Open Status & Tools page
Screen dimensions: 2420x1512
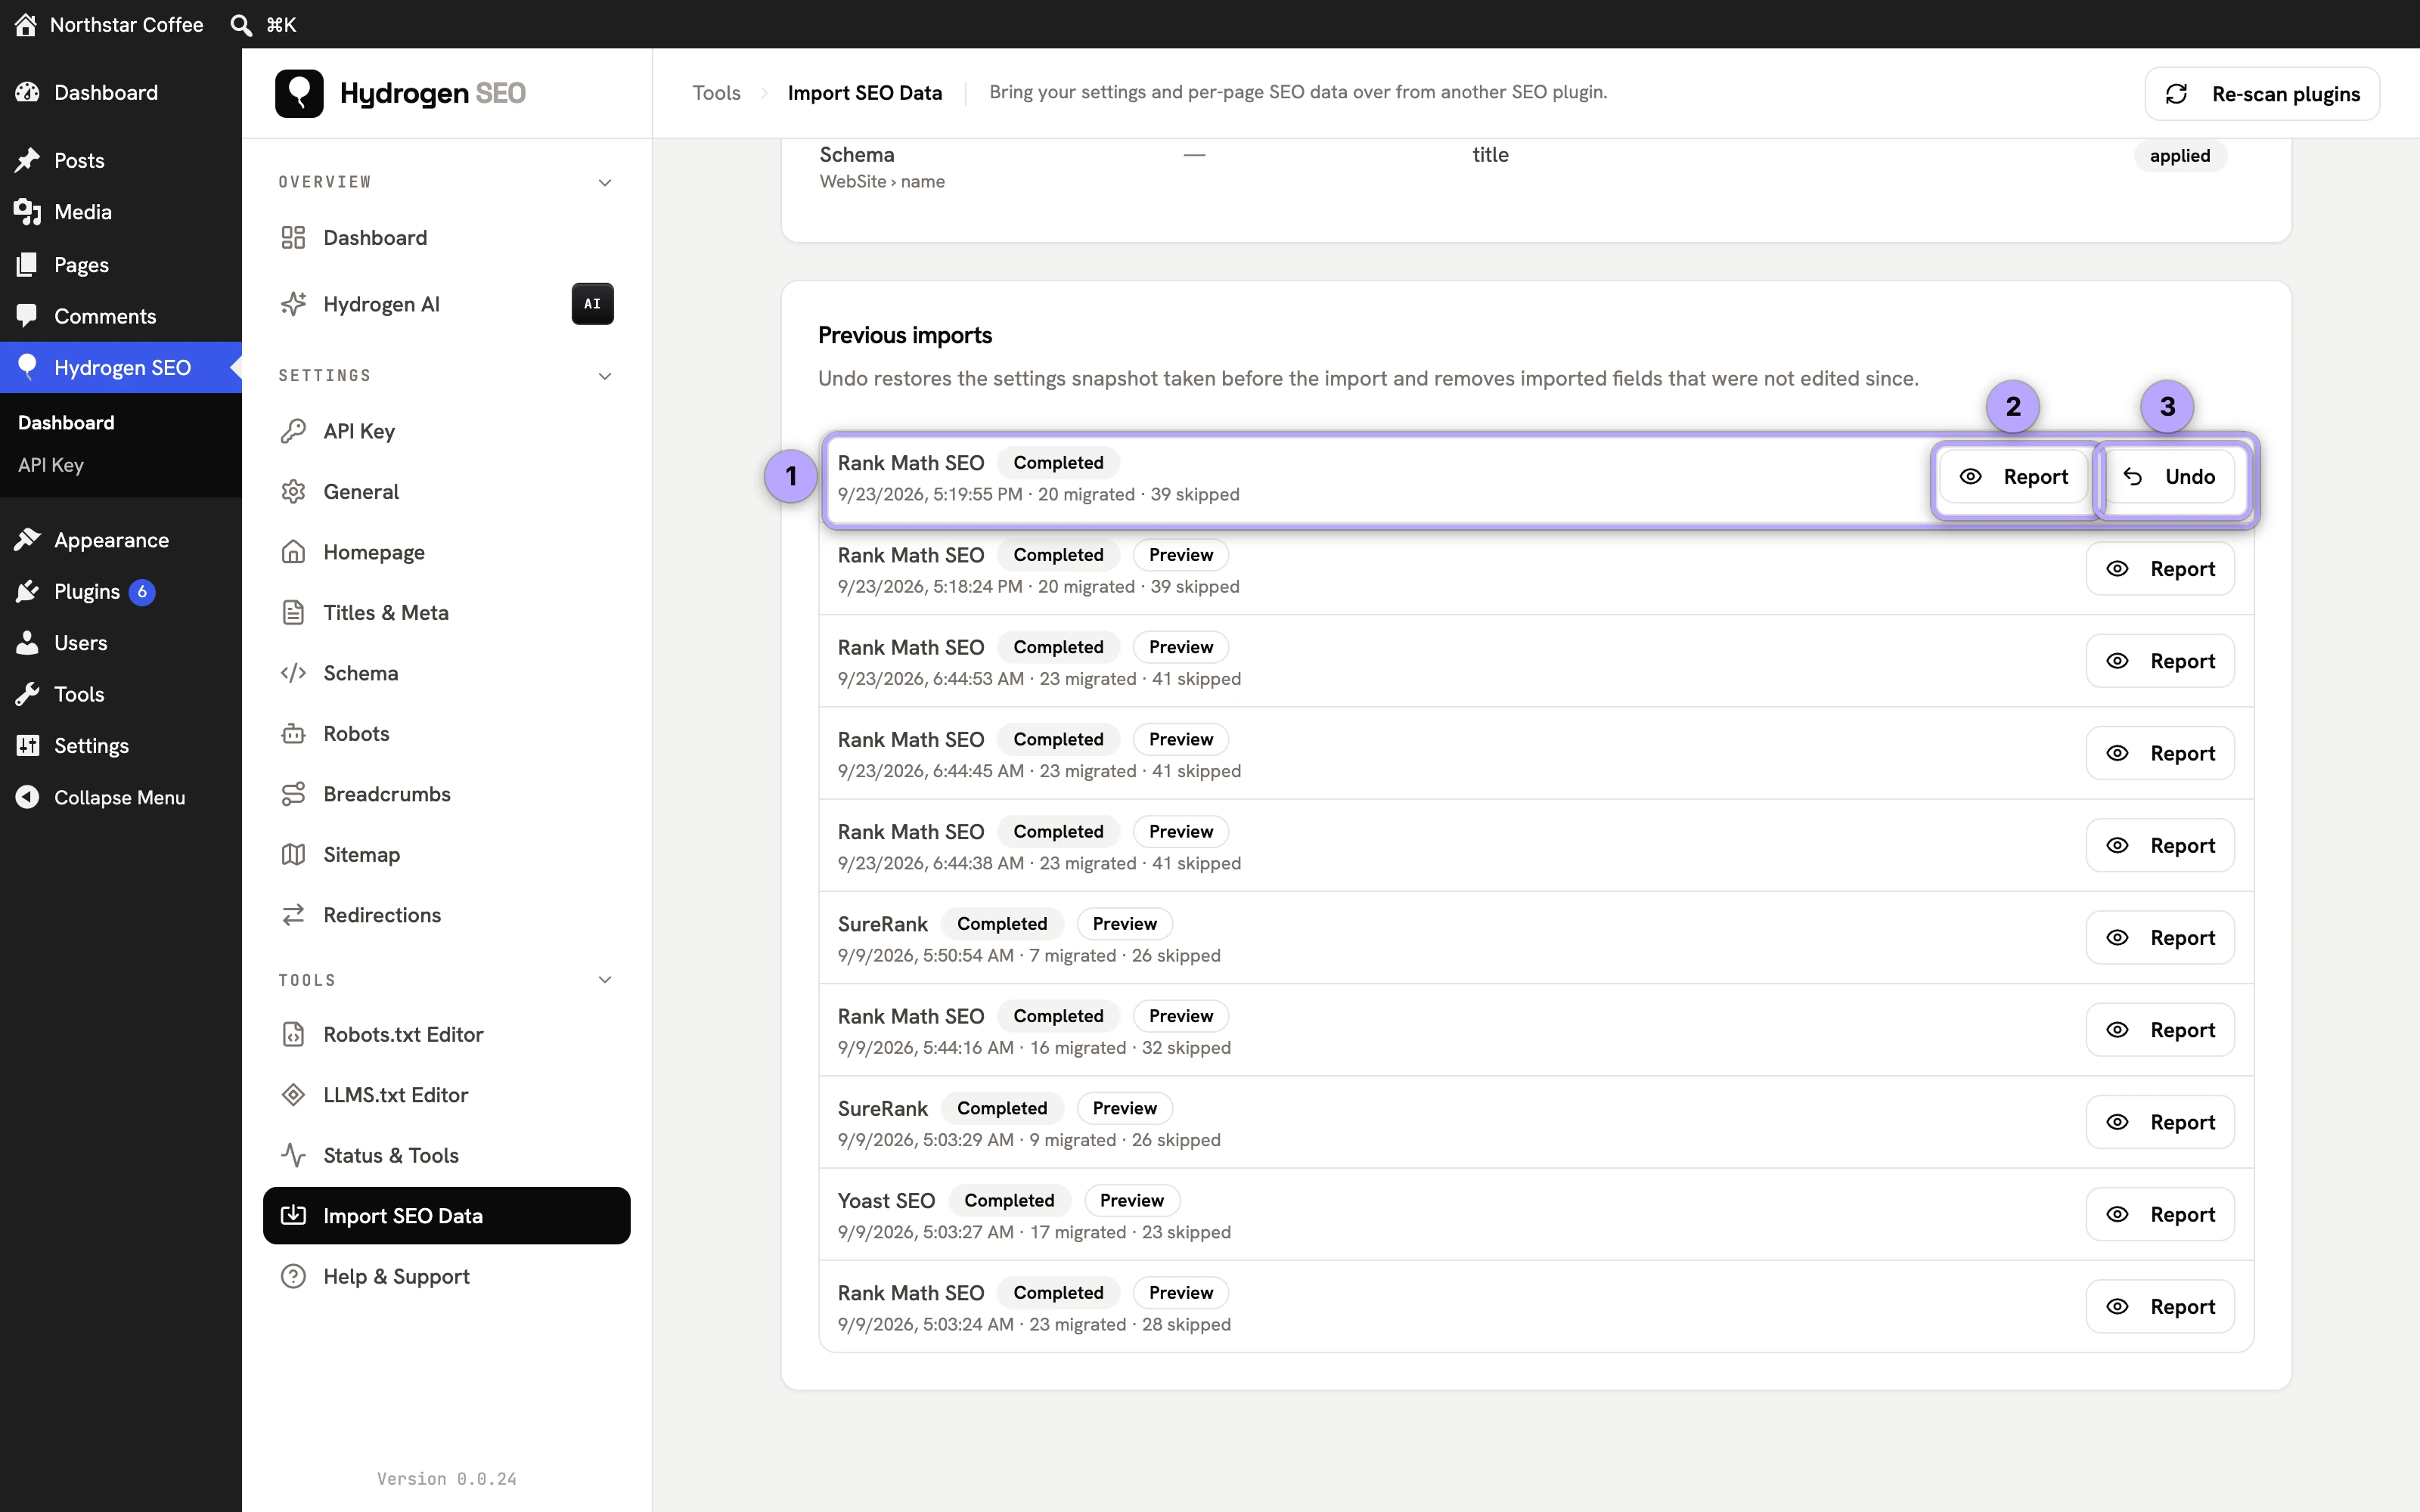click(447, 1156)
